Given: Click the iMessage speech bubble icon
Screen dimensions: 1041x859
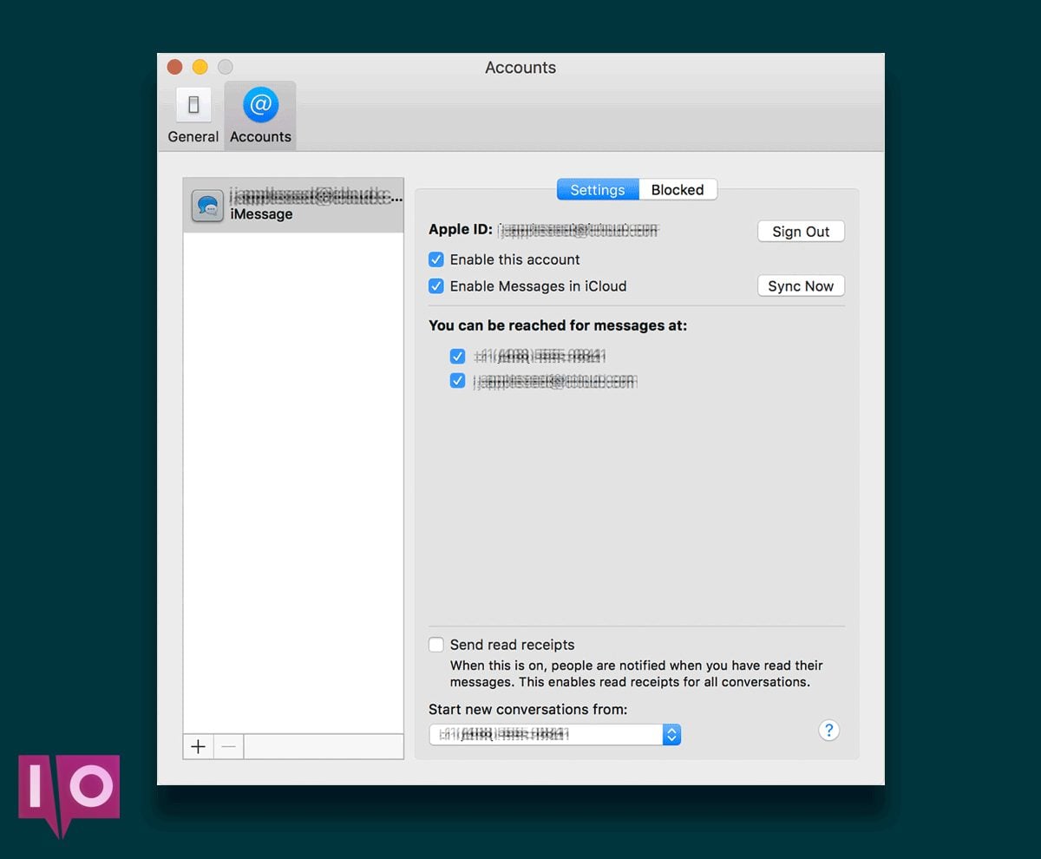Looking at the screenshot, I should 207,207.
